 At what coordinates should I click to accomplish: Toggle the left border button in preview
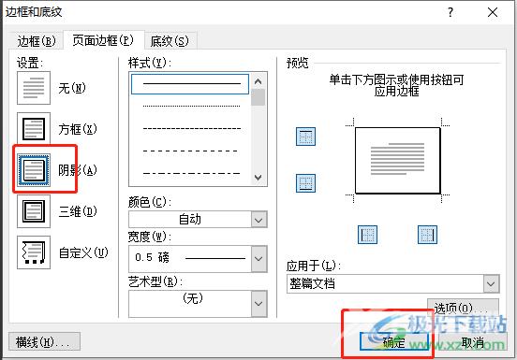click(367, 235)
